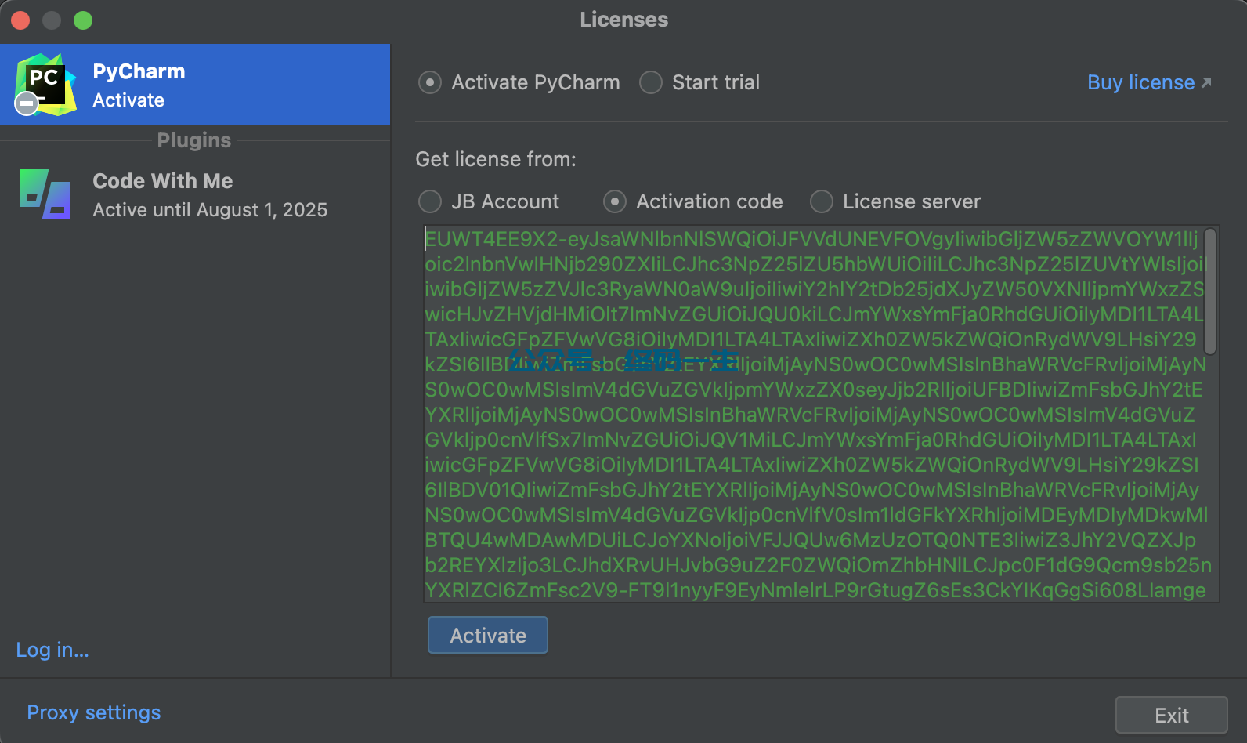Open the Buy license link
Image resolution: width=1247 pixels, height=743 pixels.
(x=1141, y=82)
